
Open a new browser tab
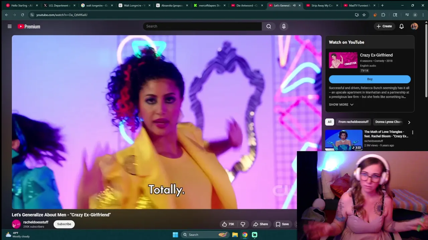[x=382, y=5]
